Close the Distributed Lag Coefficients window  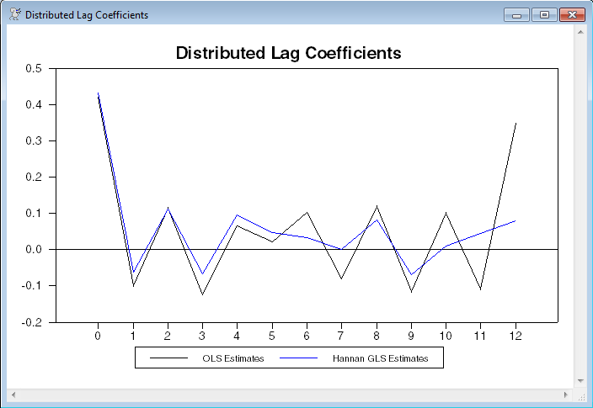point(572,15)
